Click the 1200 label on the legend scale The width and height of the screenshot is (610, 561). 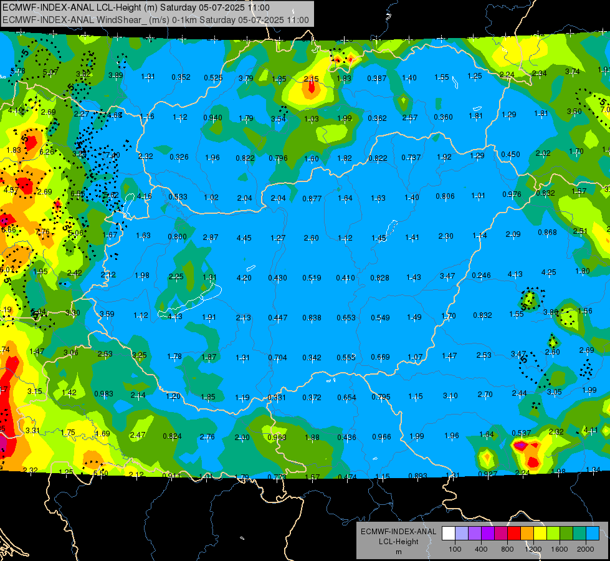(x=533, y=549)
